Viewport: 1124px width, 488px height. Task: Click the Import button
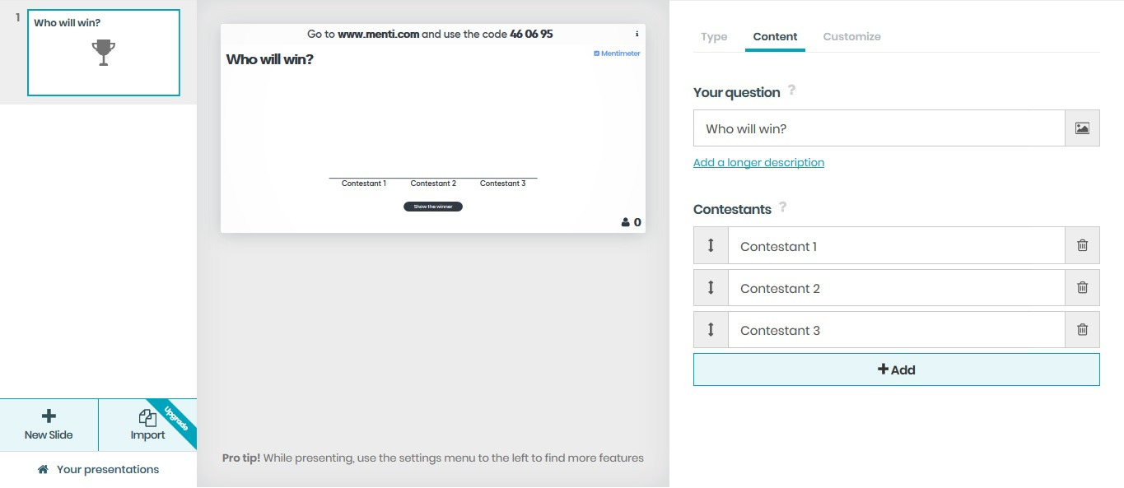147,425
